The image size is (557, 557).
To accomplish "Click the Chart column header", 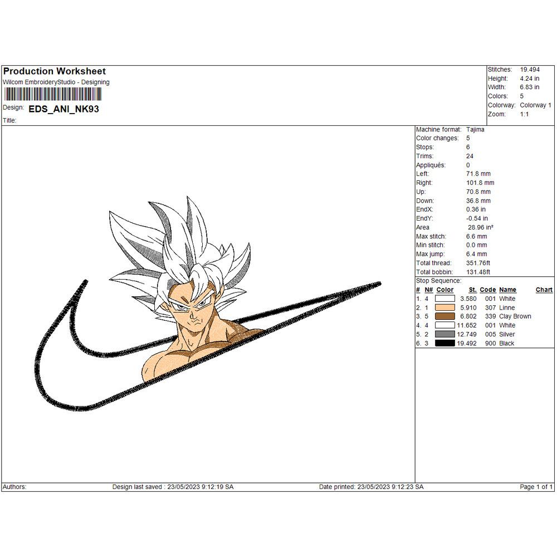I will pyautogui.click(x=544, y=290).
